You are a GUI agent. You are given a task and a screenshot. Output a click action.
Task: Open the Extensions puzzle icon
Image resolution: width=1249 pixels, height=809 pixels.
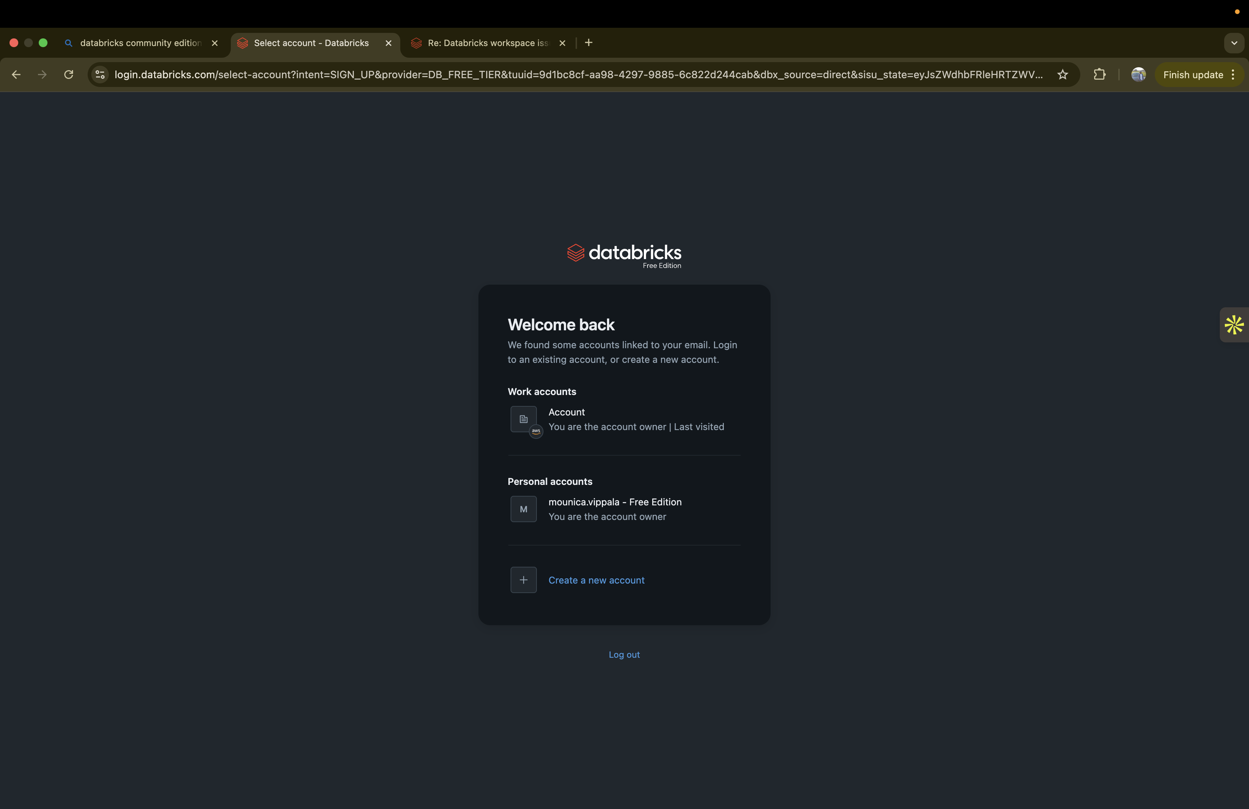[1099, 75]
